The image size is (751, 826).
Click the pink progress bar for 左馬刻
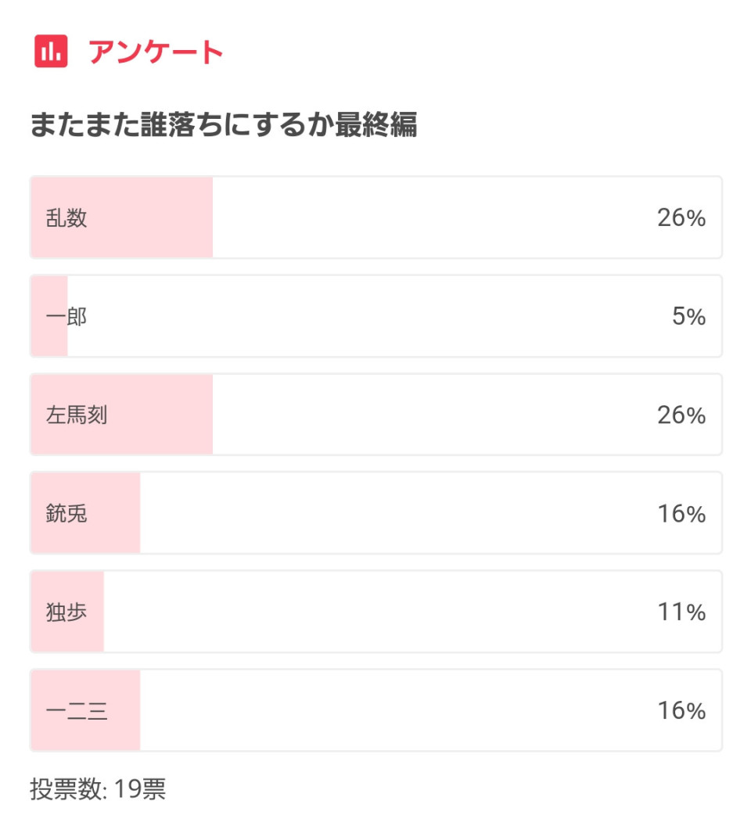coord(122,415)
